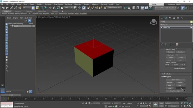Activate the Select Object tool
Viewport: 193px width, 108px height.
pos(33,8)
